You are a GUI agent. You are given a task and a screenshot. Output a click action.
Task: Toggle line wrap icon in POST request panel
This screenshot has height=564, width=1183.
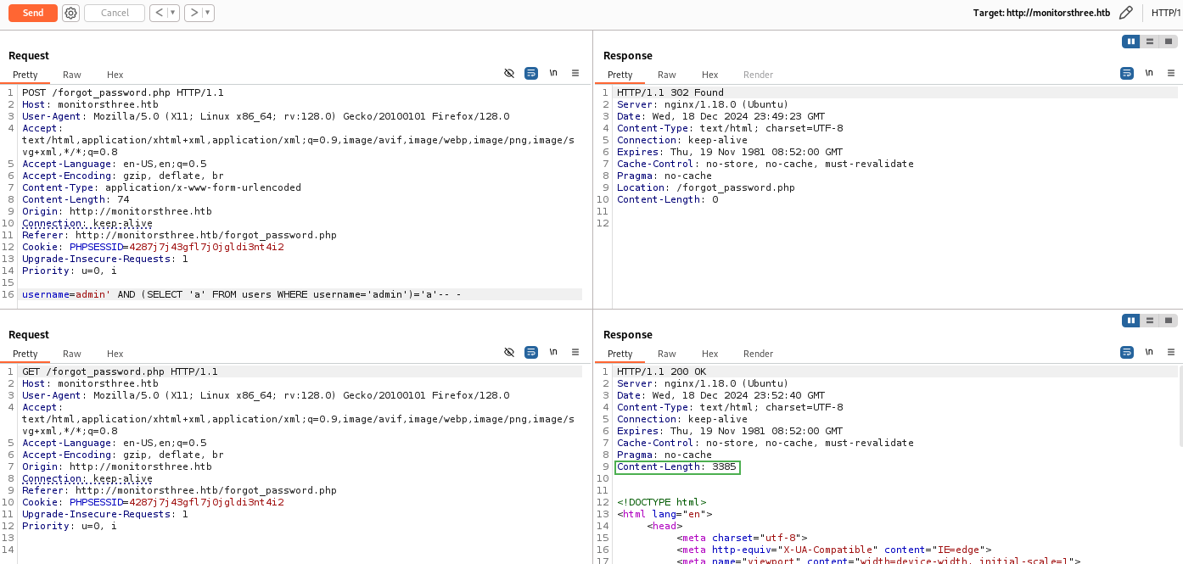point(531,74)
